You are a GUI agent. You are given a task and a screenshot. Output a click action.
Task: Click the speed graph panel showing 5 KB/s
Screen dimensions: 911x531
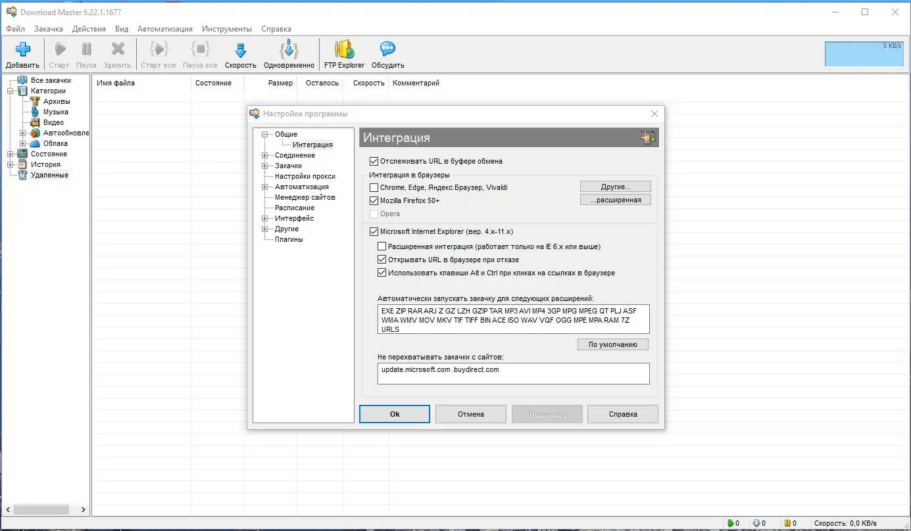[864, 54]
